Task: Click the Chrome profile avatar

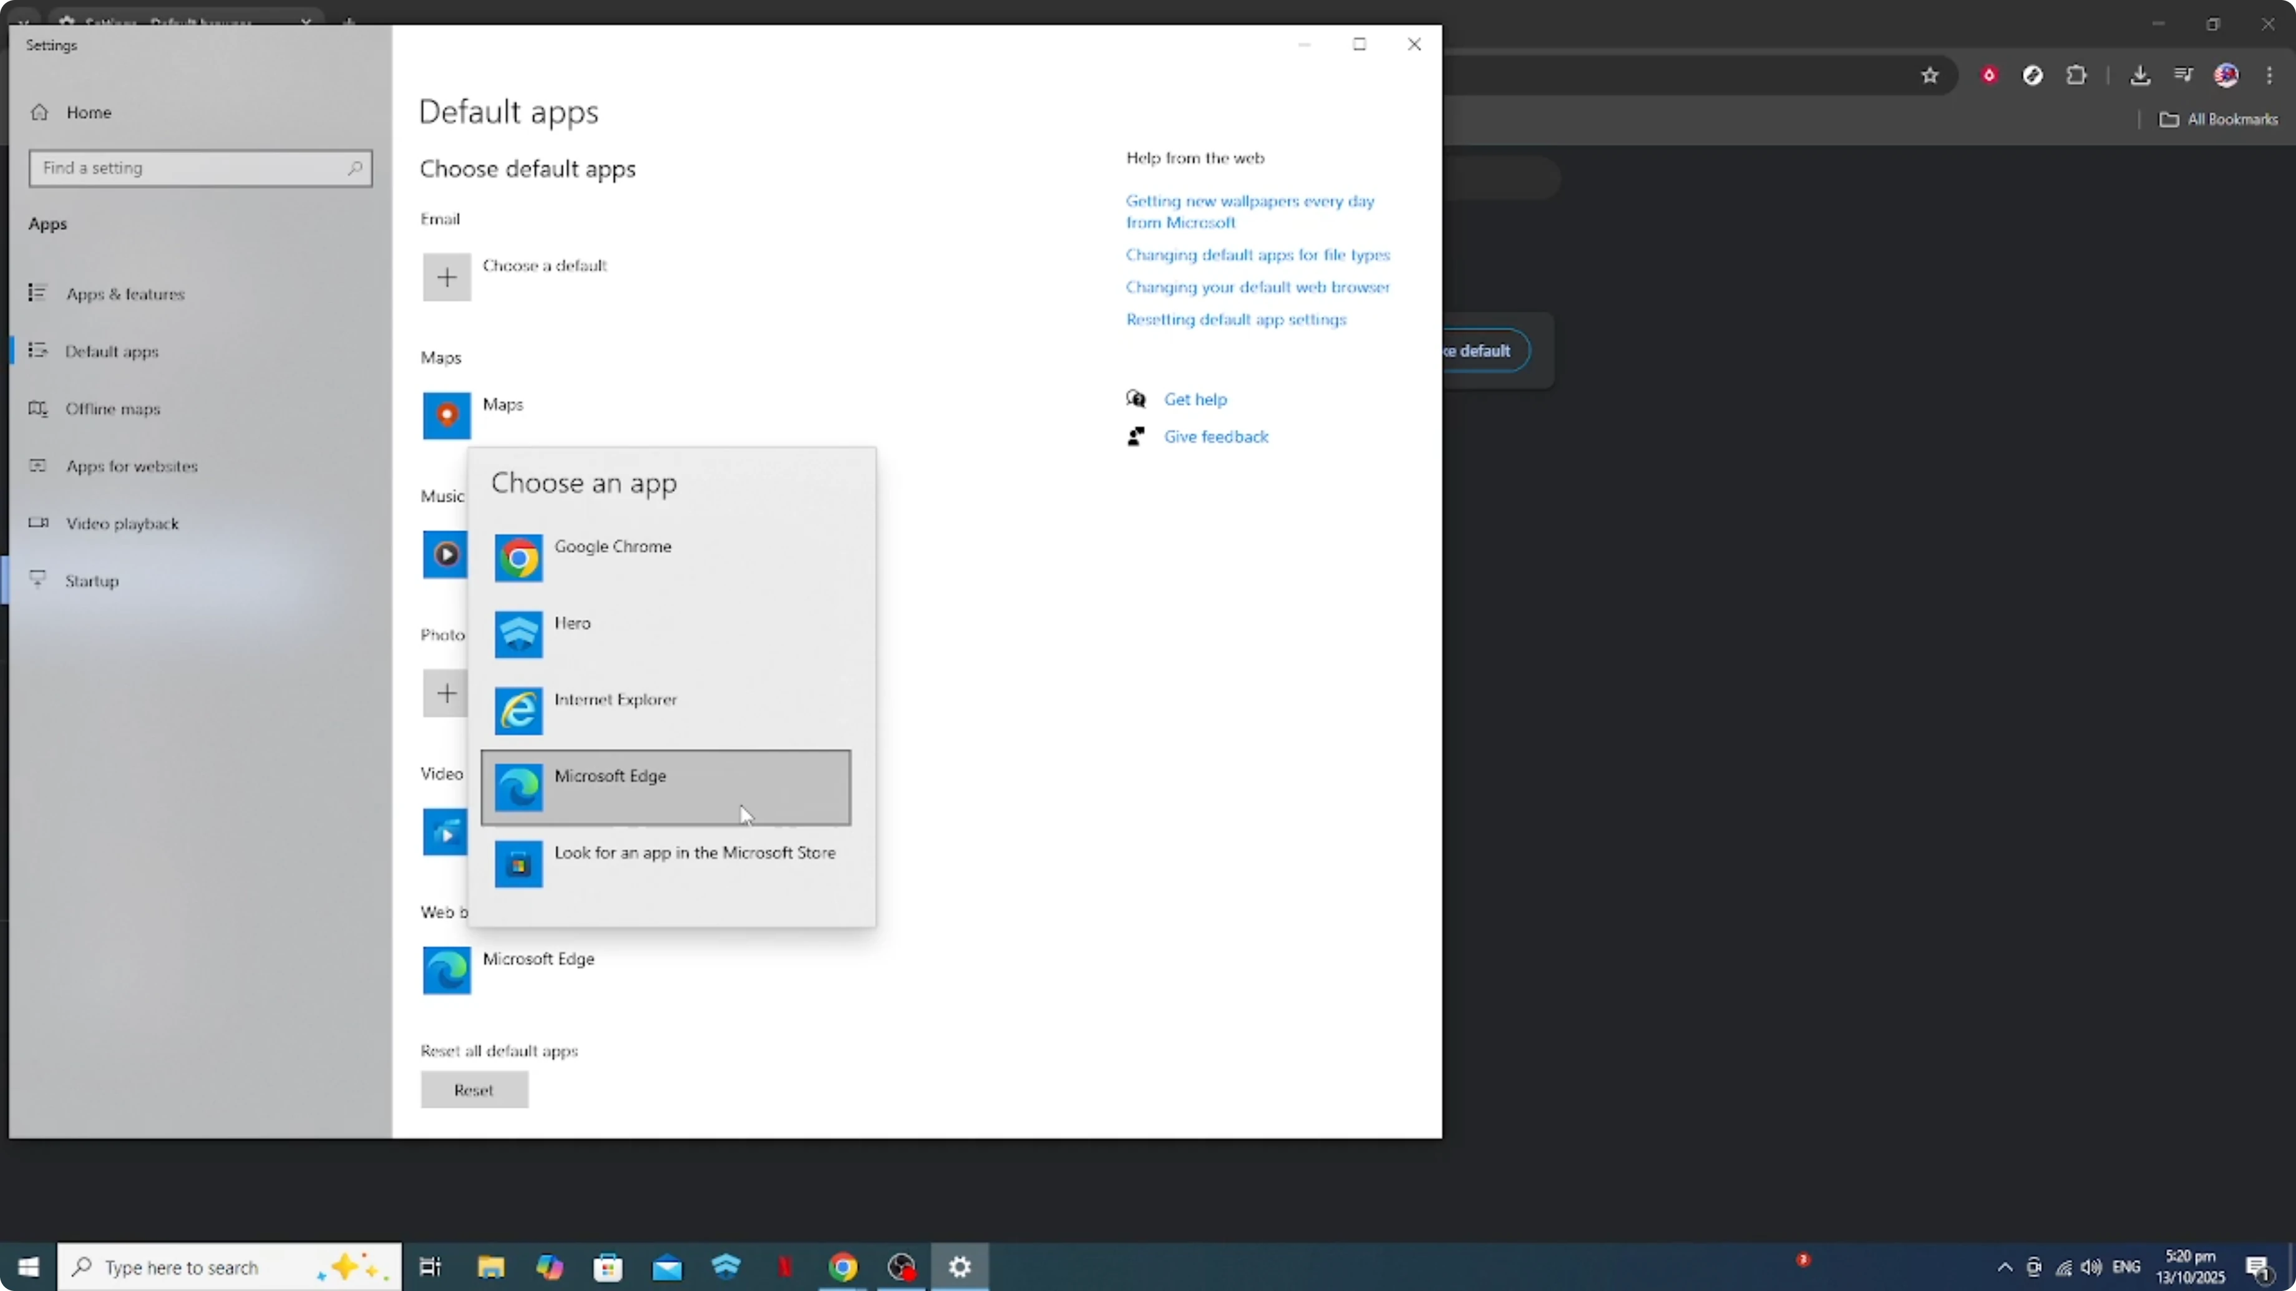Action: [x=2227, y=75]
